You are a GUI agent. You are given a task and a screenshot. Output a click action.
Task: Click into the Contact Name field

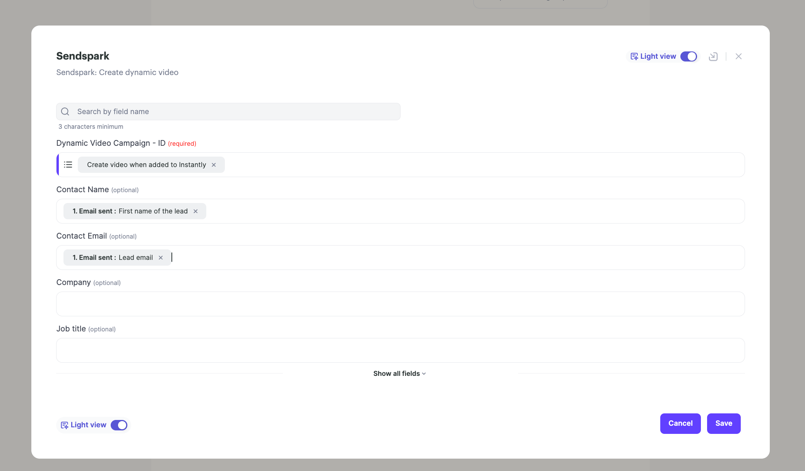[x=401, y=211]
